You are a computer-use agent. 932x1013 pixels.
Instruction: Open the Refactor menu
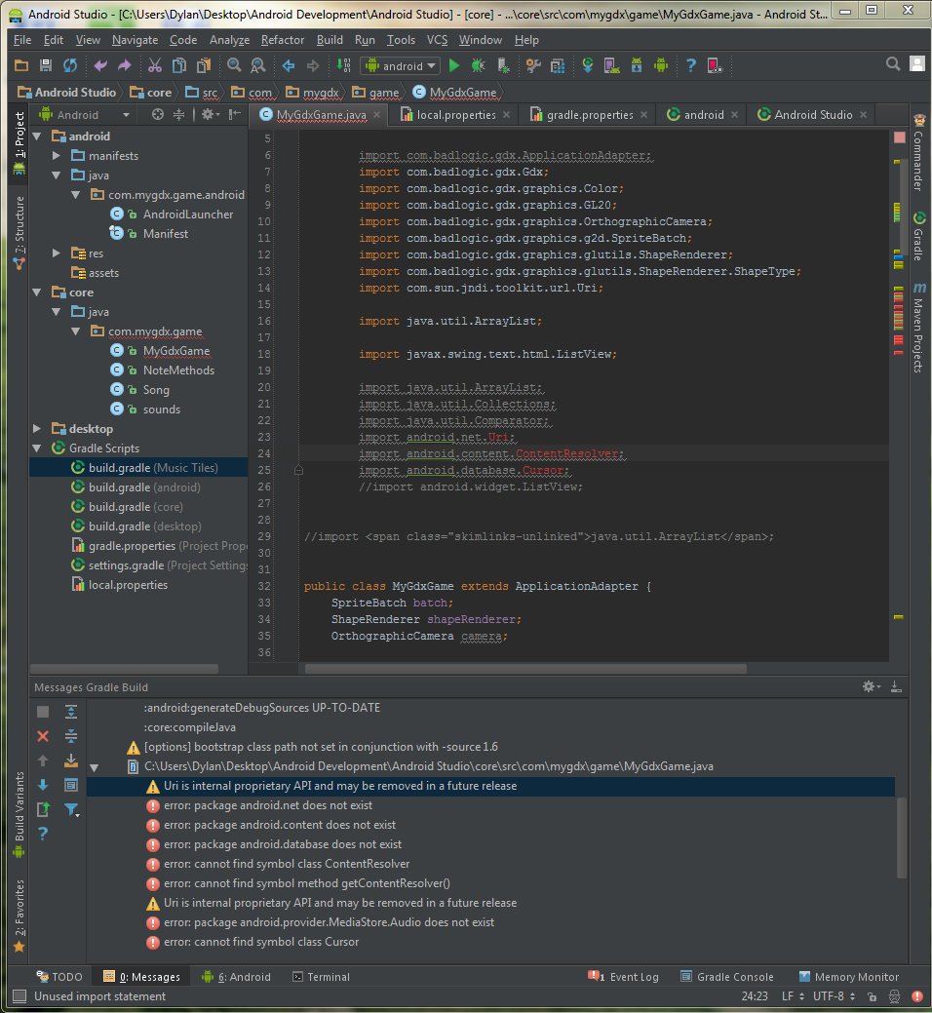(283, 40)
